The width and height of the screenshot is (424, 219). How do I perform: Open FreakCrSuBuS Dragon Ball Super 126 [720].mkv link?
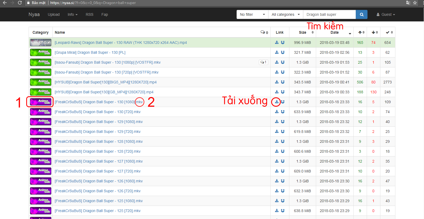97,191
